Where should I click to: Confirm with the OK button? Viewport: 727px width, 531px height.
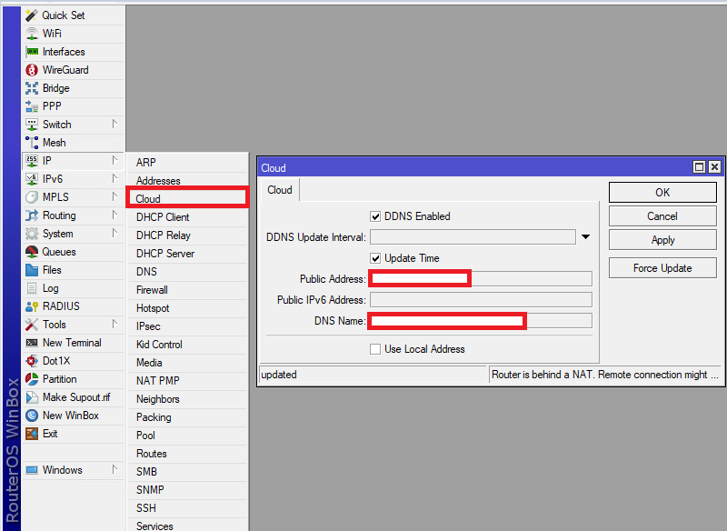662,193
